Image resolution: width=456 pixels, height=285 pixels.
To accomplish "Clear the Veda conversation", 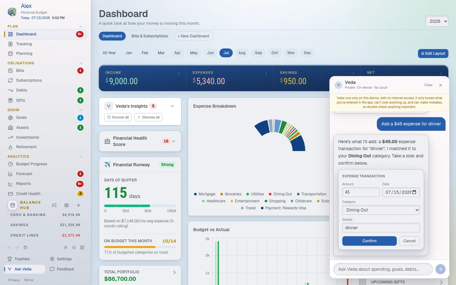I will (x=428, y=85).
